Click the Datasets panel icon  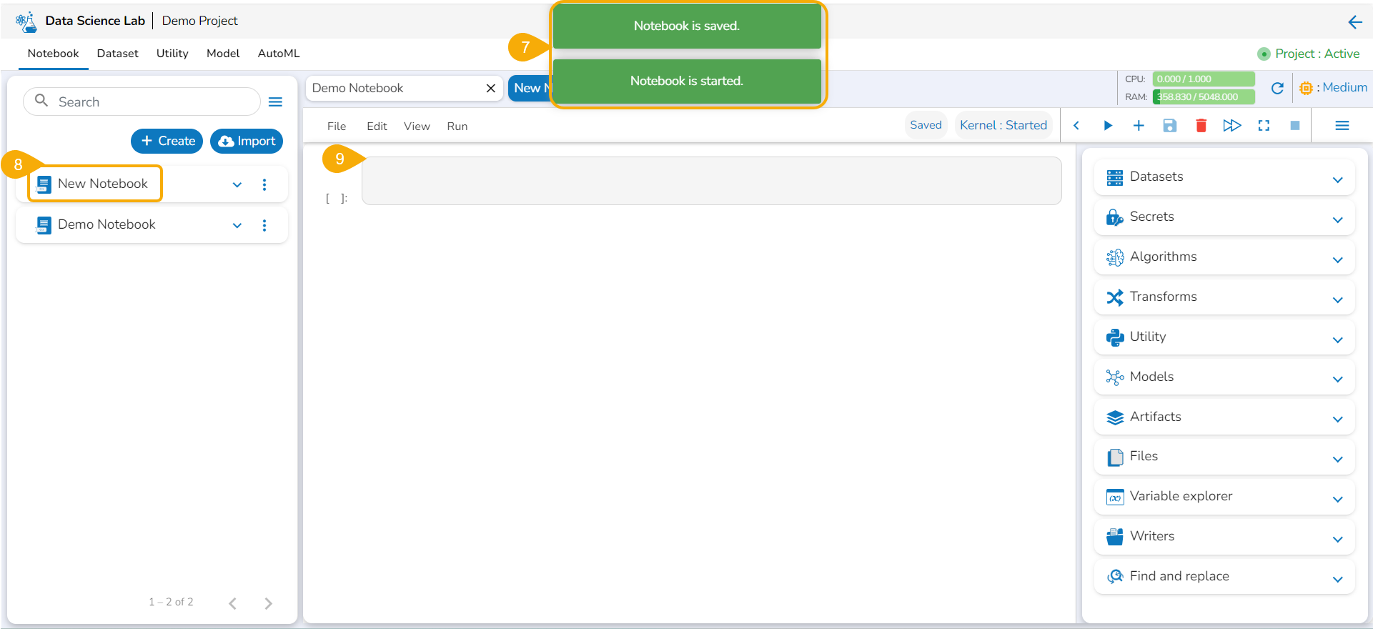tap(1115, 177)
